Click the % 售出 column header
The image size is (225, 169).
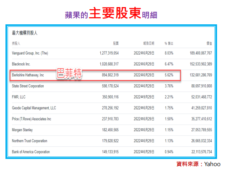pos(169,43)
